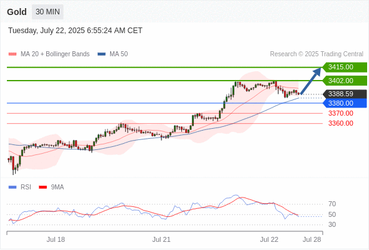Toggle the MA 20 + Bollinger Bands legend label

click(x=55, y=54)
